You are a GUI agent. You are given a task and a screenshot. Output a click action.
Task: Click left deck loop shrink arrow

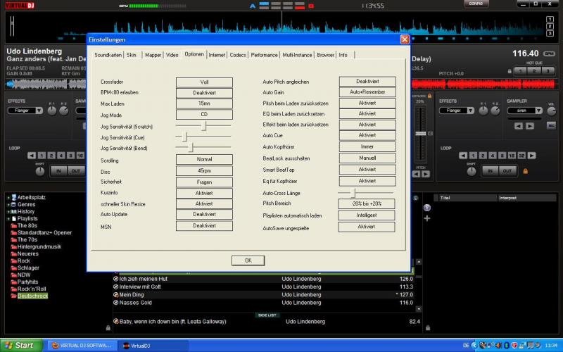(x=32, y=156)
